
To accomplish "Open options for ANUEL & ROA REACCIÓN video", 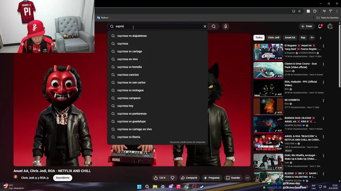I will pos(323,137).
